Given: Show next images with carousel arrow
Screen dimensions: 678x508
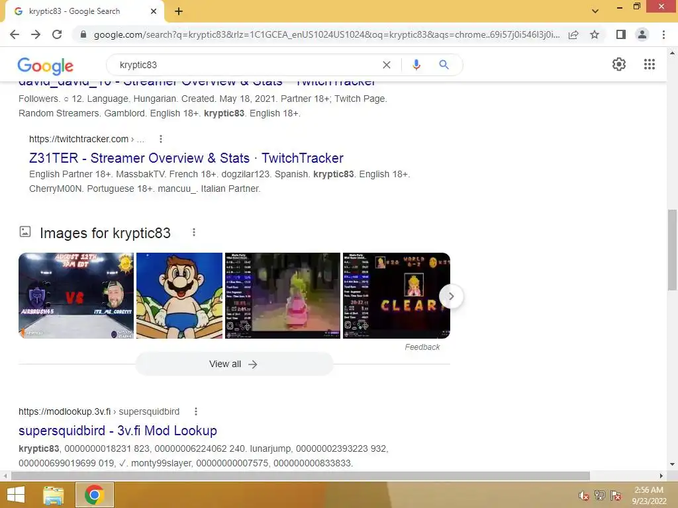Looking at the screenshot, I should click(451, 296).
